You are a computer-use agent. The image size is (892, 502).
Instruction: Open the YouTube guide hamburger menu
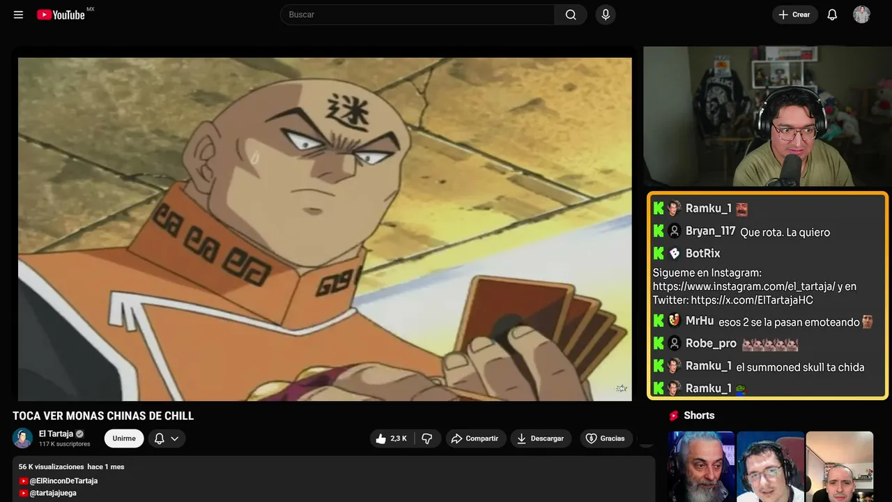[x=19, y=15]
